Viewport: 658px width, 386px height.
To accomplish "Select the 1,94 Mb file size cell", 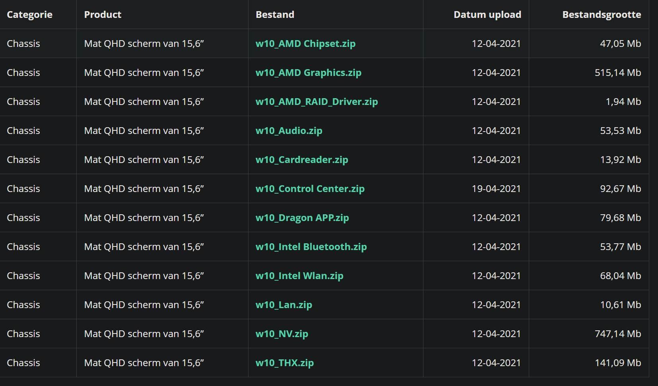I will click(x=623, y=102).
